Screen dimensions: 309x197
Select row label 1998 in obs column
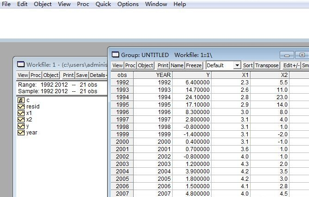click(x=122, y=127)
